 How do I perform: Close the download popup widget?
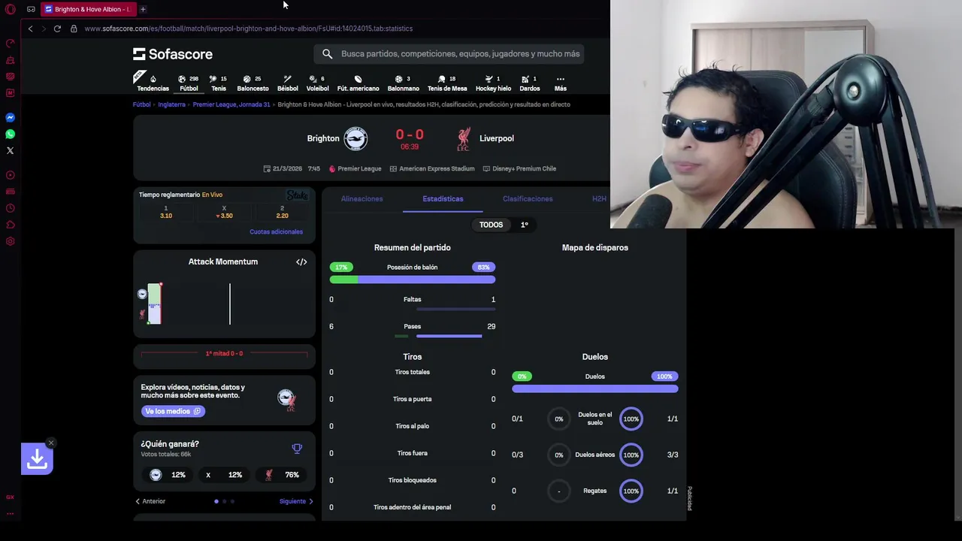coord(51,443)
